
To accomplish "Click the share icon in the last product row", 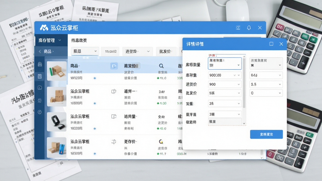I will pos(114,142).
